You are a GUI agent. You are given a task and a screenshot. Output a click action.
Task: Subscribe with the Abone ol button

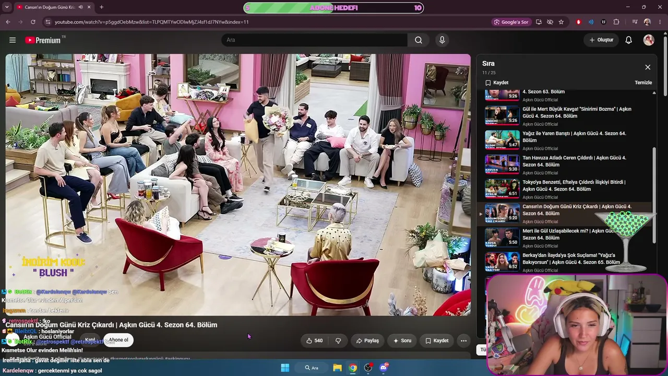pos(118,340)
